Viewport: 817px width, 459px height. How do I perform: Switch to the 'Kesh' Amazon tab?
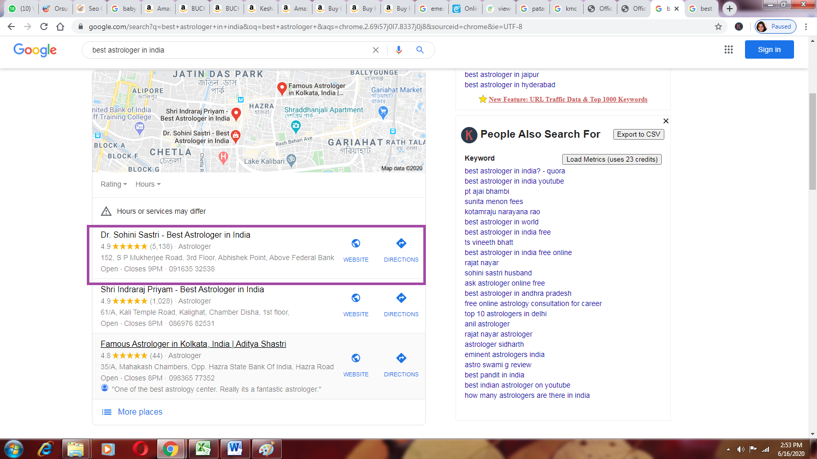coord(261,8)
